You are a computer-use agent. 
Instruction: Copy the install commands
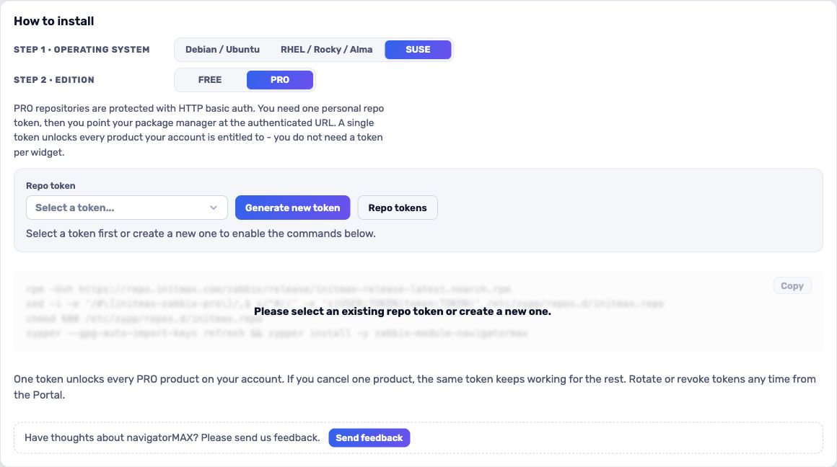pyautogui.click(x=792, y=285)
